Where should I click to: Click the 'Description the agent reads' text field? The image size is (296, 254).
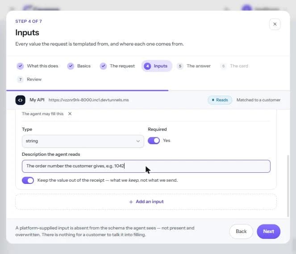point(146,166)
